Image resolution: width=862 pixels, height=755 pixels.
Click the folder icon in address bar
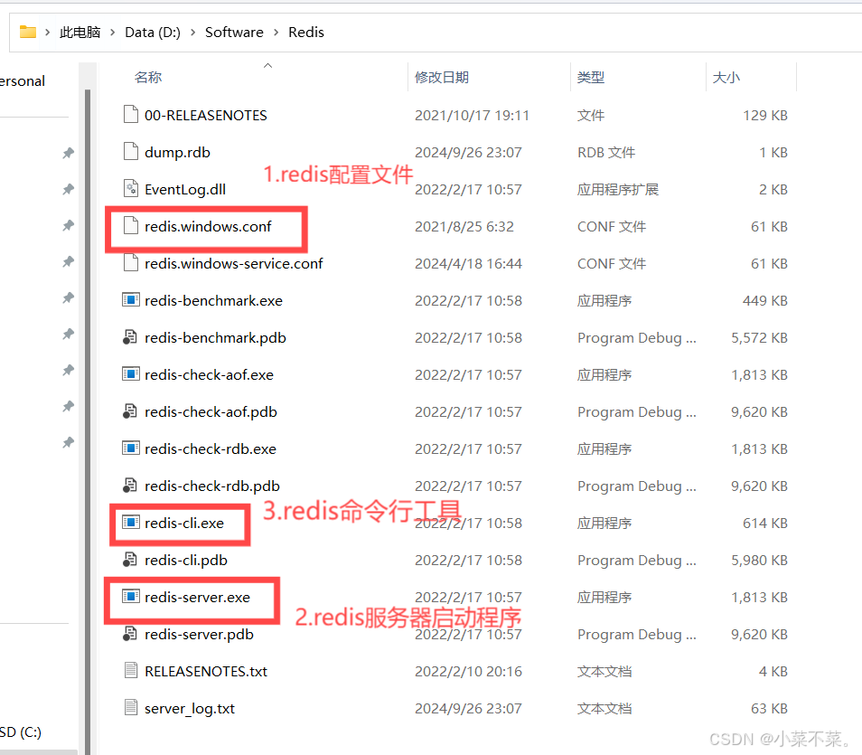[27, 32]
